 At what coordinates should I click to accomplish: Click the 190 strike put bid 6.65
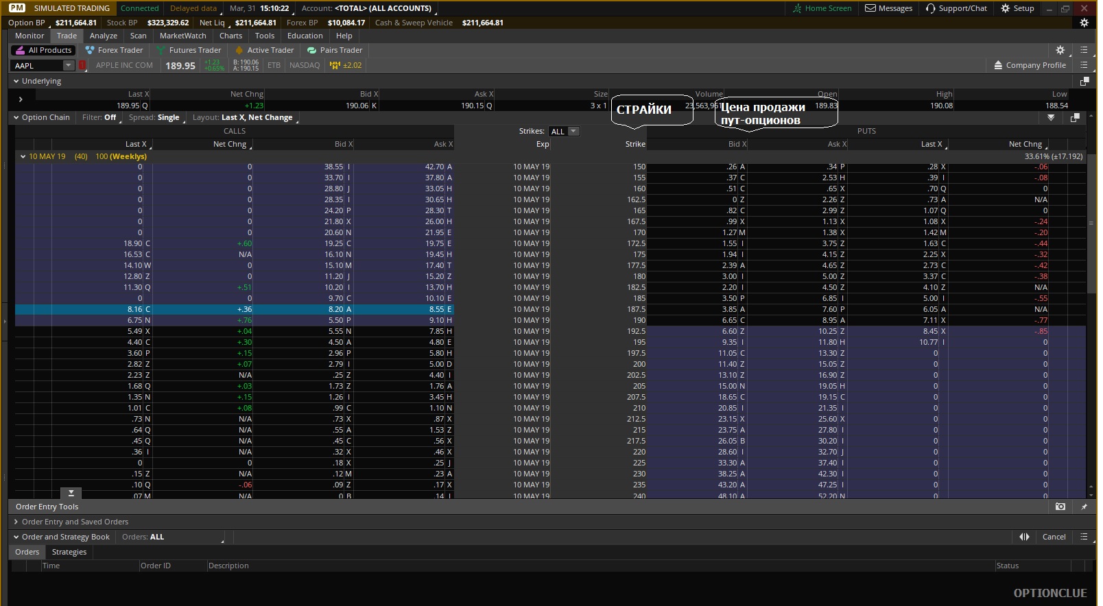click(730, 320)
